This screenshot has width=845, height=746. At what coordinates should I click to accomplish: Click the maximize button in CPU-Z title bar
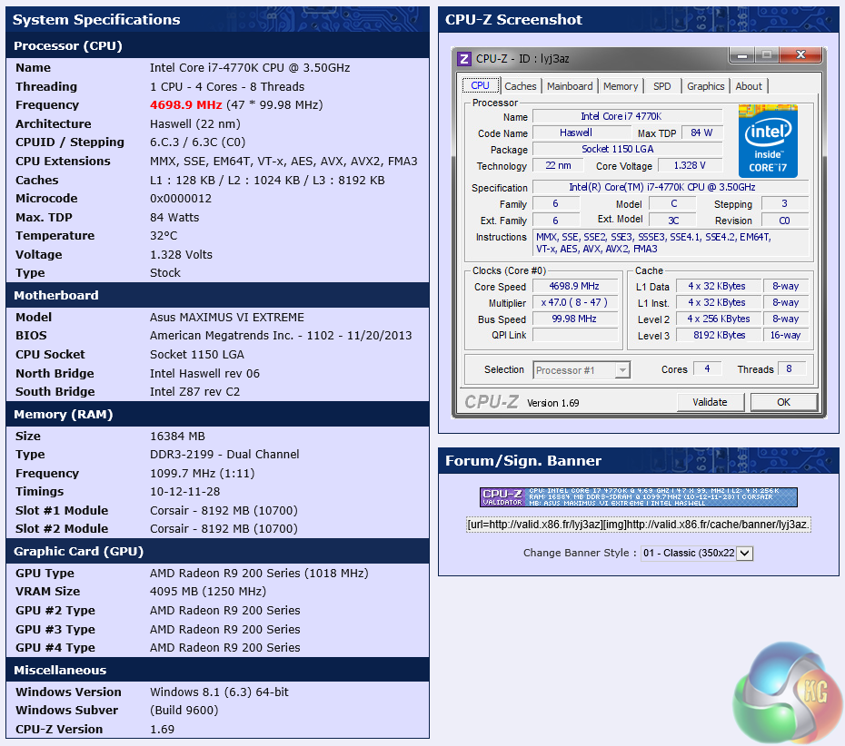tap(765, 56)
